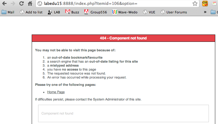Open the Buzz Gmail bookmark

click(72, 12)
